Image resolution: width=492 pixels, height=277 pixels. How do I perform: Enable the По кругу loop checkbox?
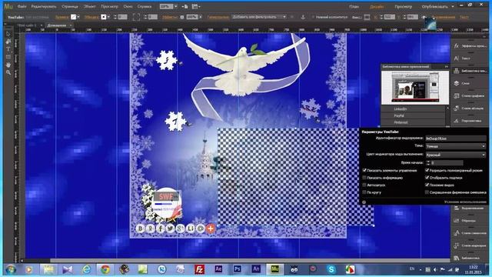tap(364, 192)
